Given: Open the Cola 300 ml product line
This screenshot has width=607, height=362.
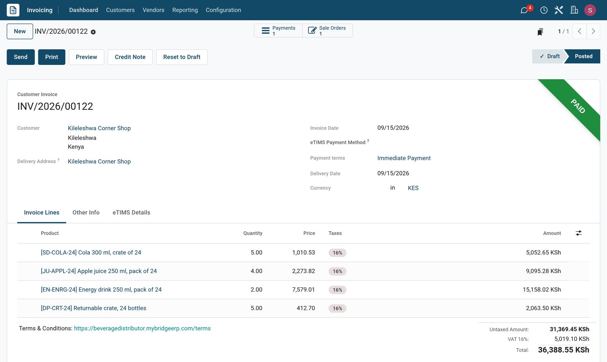Looking at the screenshot, I should (91, 252).
